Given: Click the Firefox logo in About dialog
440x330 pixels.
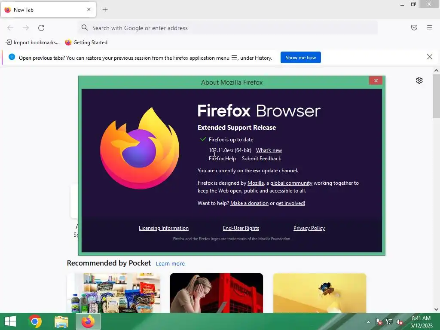Looking at the screenshot, I should coord(140,148).
